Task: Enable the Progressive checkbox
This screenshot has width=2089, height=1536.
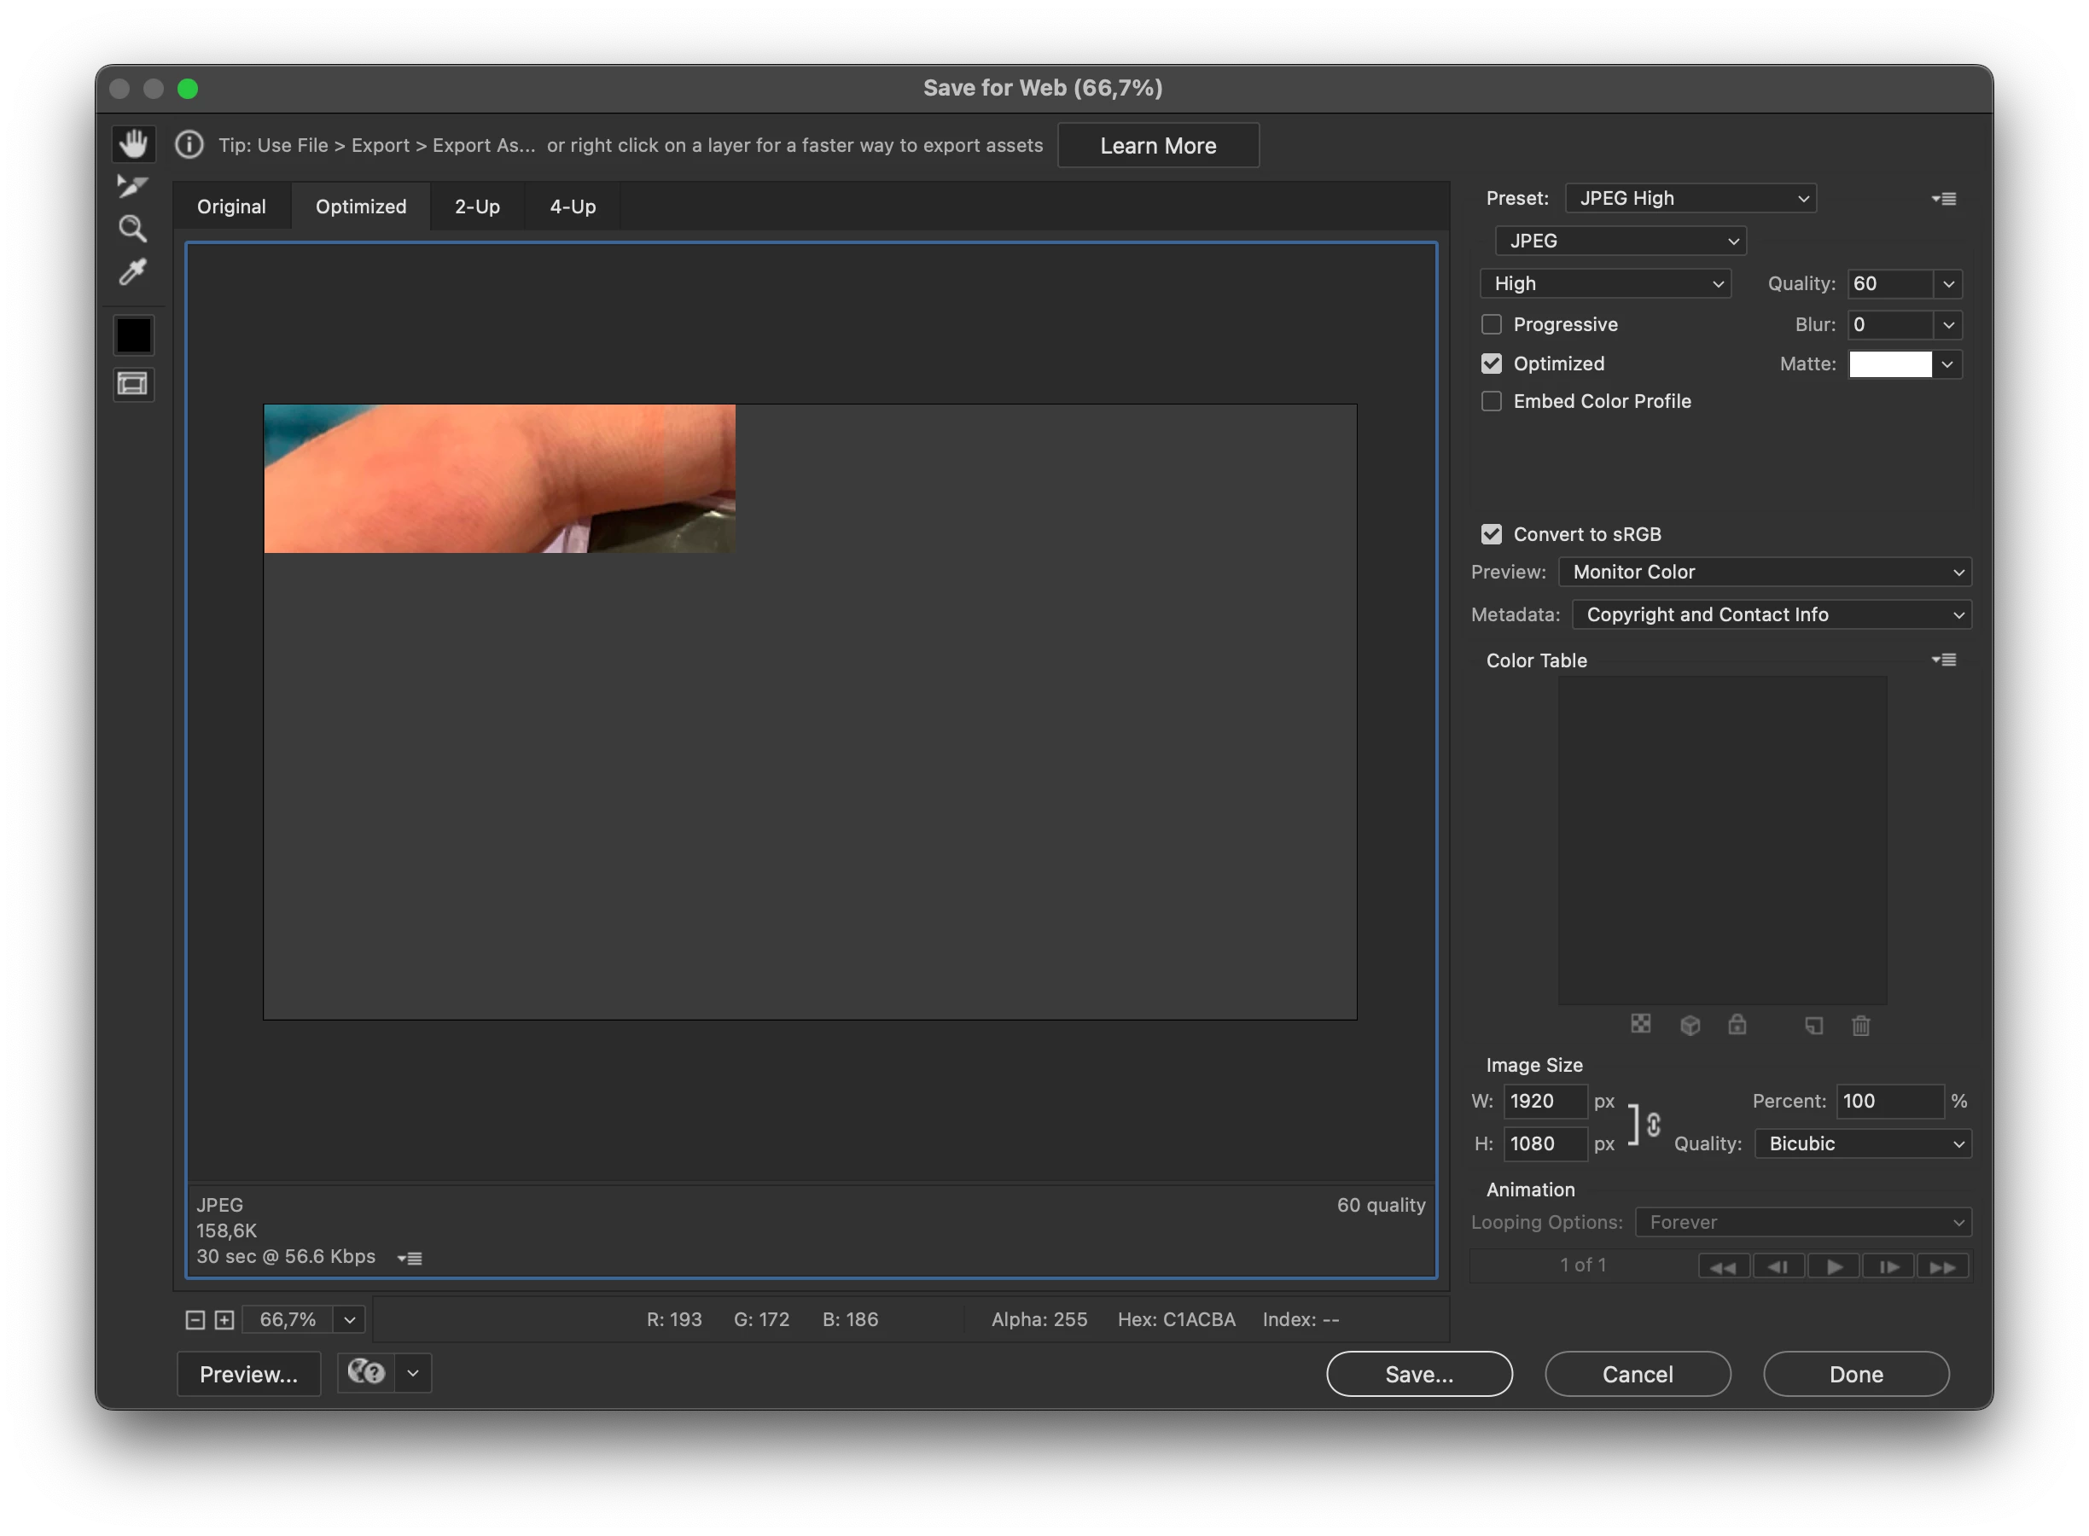Action: click(x=1491, y=324)
